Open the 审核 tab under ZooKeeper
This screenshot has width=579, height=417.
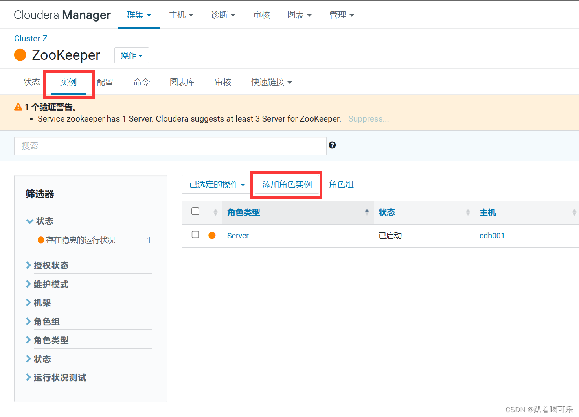pyautogui.click(x=223, y=82)
